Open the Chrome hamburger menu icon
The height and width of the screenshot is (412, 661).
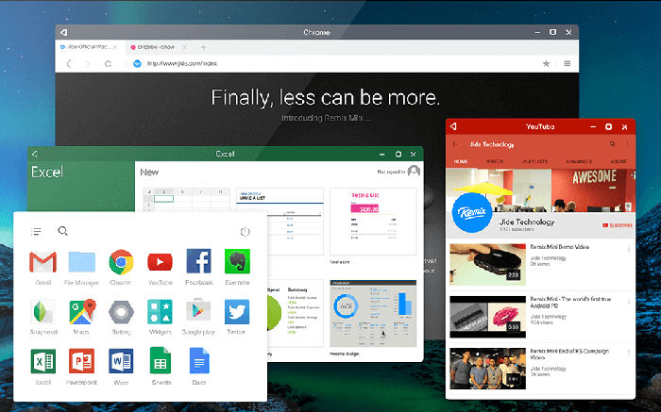568,63
